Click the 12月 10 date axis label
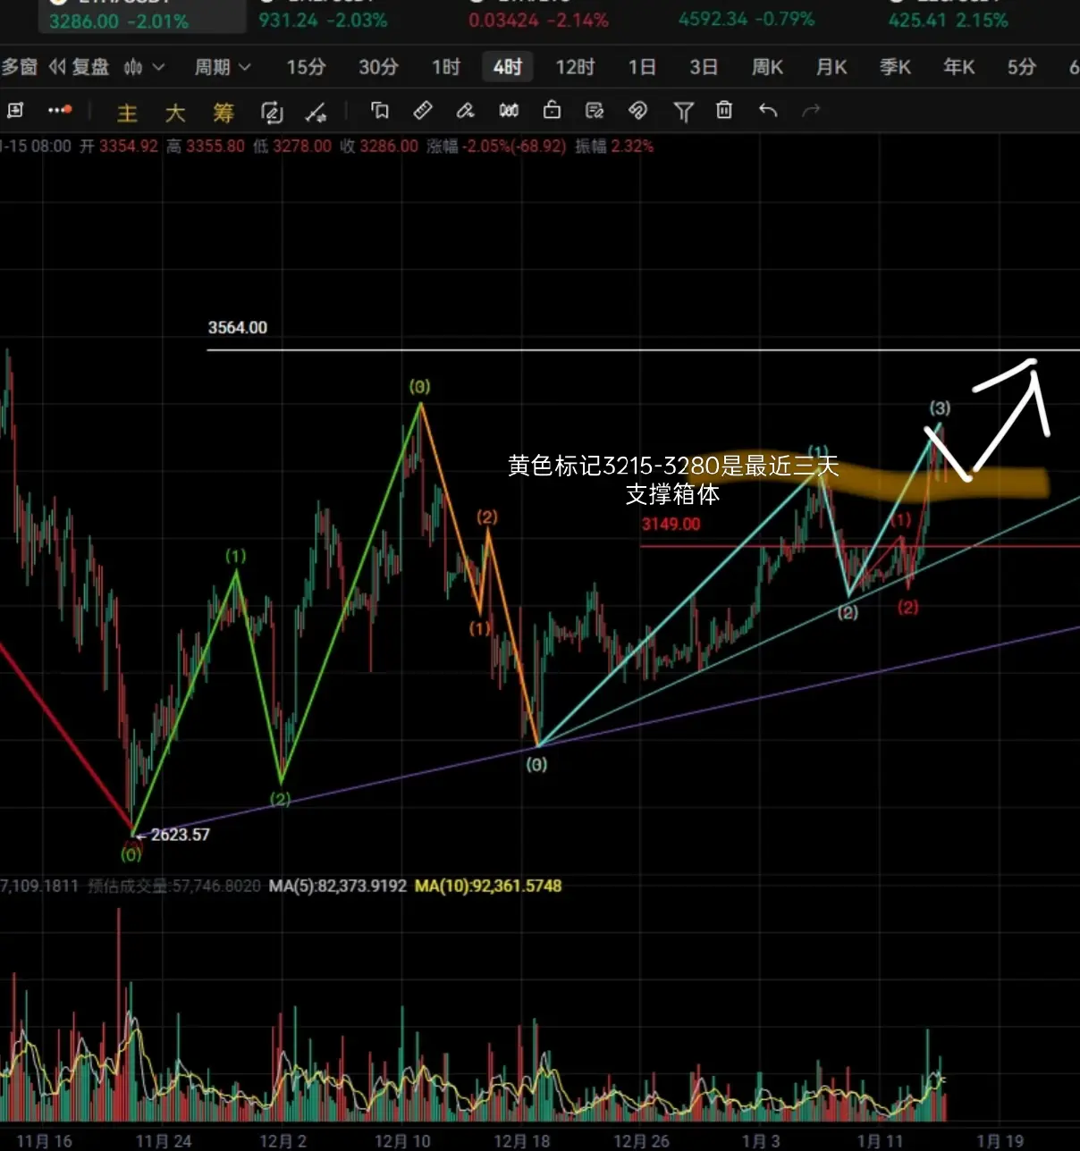 (402, 1141)
